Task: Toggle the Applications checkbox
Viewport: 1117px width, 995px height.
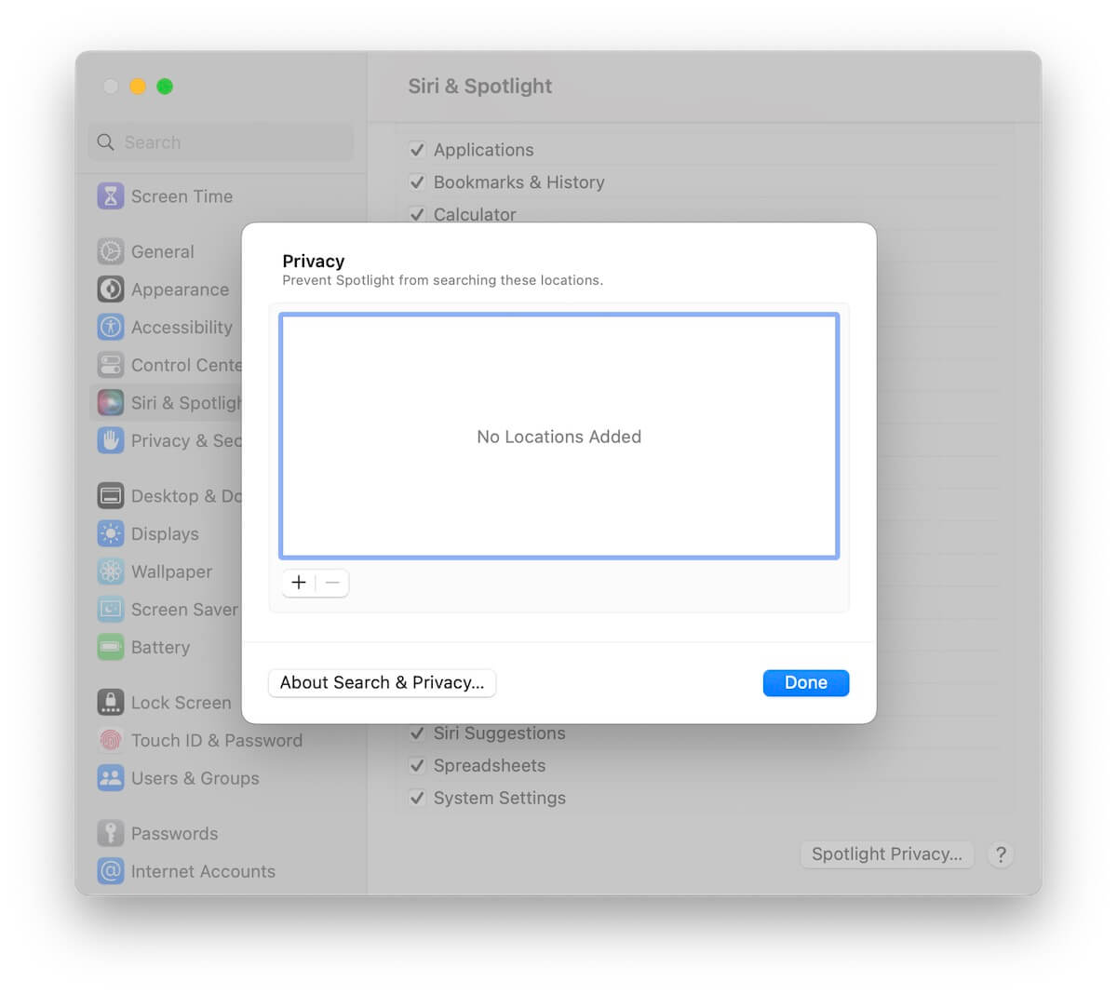Action: (x=417, y=150)
